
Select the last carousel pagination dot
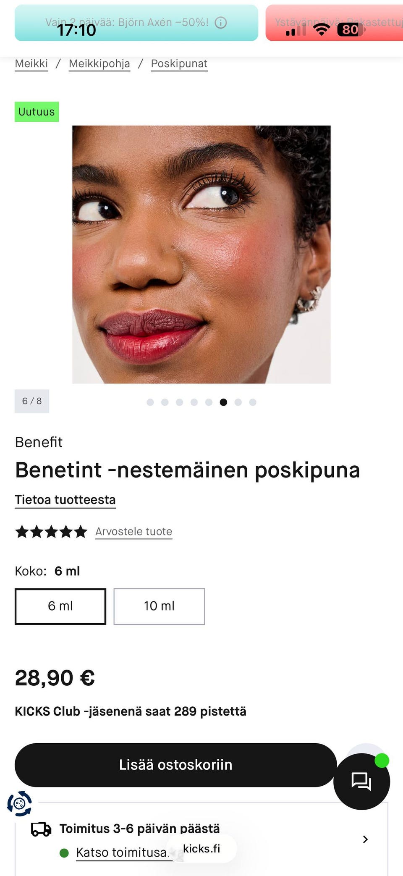click(x=253, y=402)
